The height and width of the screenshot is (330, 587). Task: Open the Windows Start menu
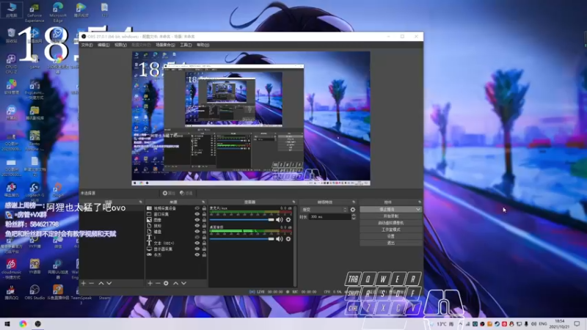8,323
